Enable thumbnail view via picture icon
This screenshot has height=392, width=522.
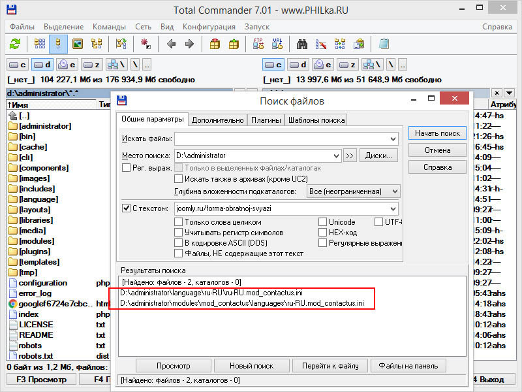(78, 44)
